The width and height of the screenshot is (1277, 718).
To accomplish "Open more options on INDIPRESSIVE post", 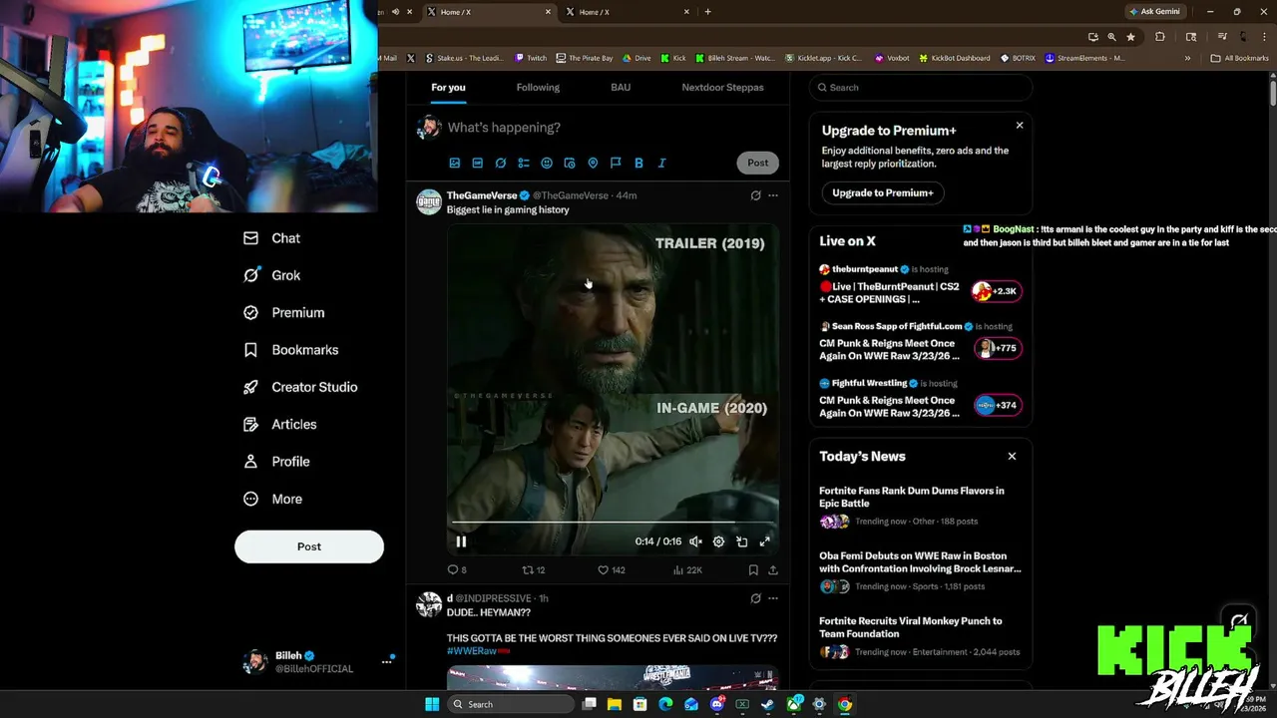I will (x=773, y=598).
